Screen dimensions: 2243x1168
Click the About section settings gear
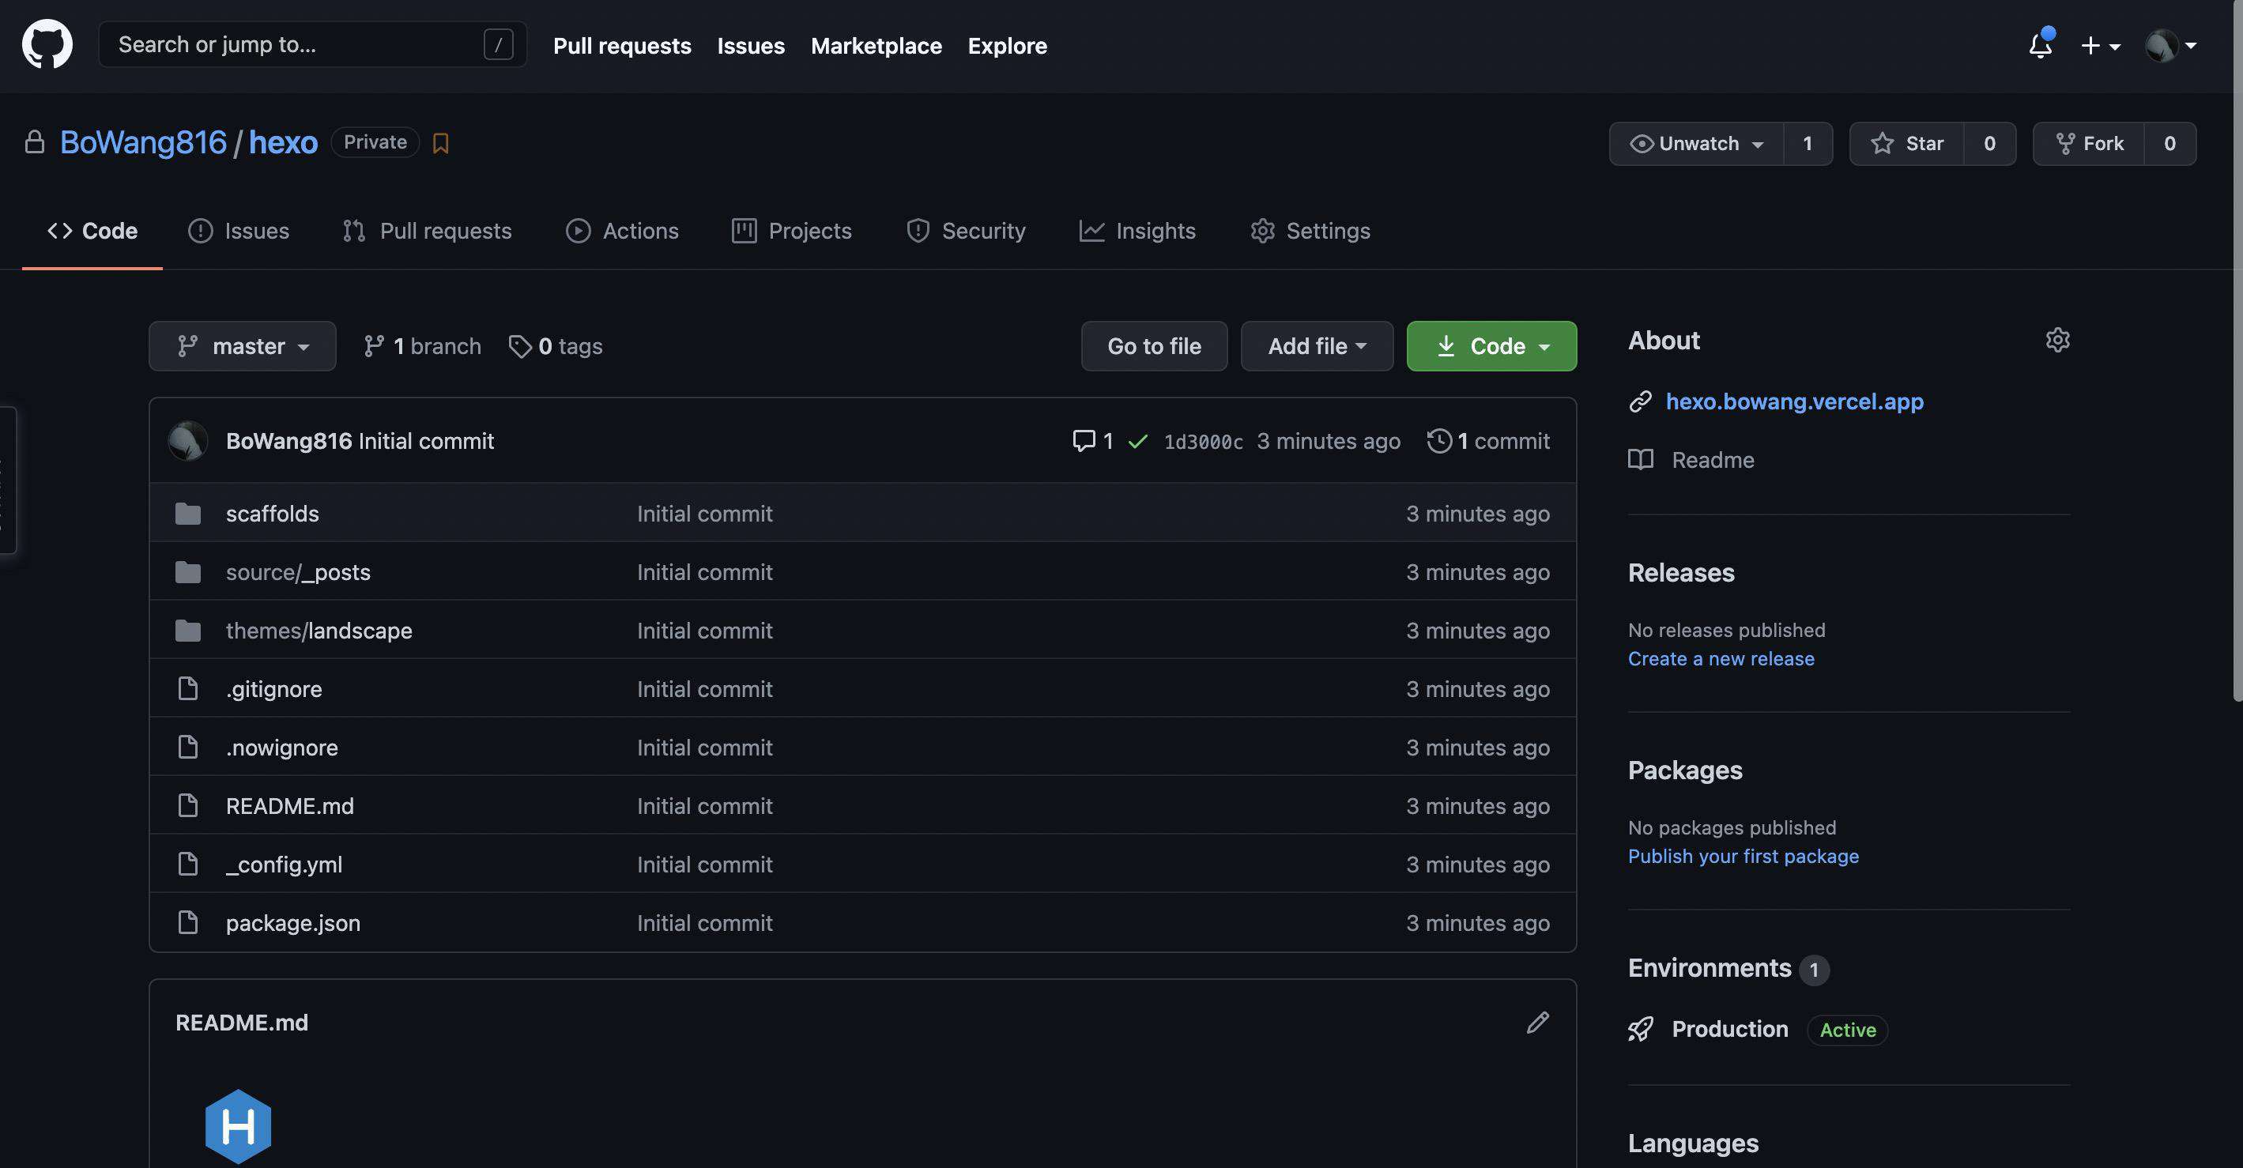2056,340
